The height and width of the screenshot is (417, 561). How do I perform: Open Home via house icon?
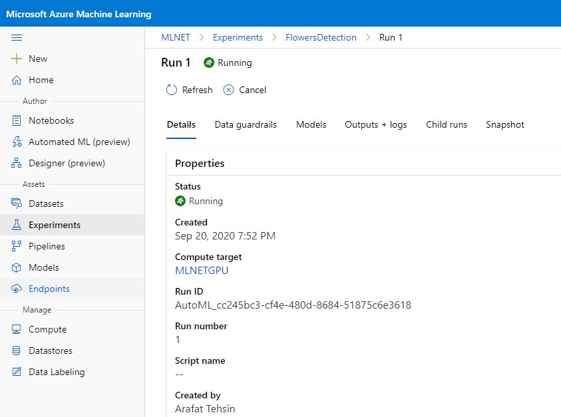pyautogui.click(x=17, y=80)
